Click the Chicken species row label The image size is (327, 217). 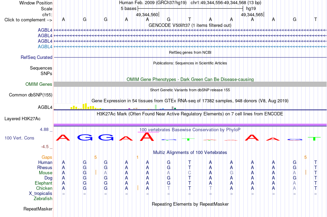(x=44, y=188)
